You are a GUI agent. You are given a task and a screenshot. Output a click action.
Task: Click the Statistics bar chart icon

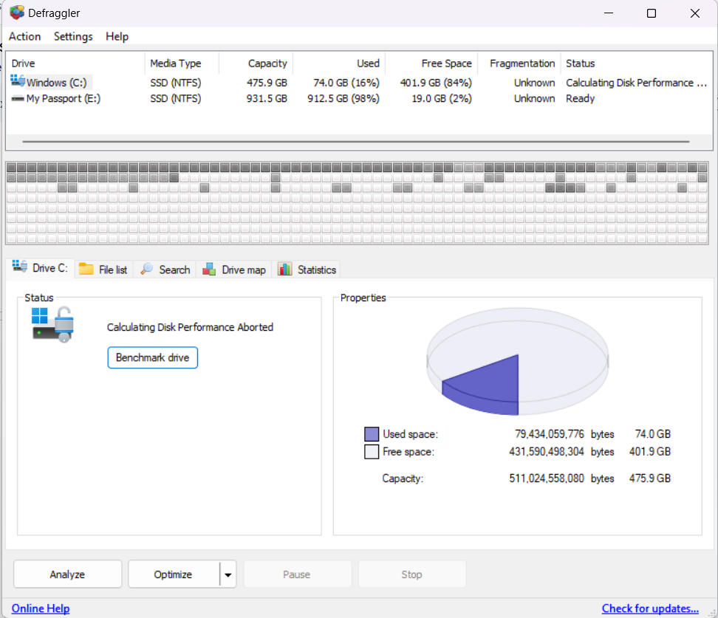point(285,269)
